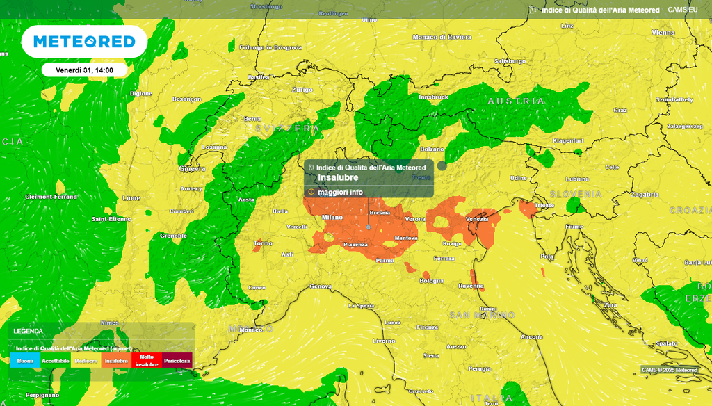
Task: Click the info icon beside maggiori info
Action: [311, 192]
